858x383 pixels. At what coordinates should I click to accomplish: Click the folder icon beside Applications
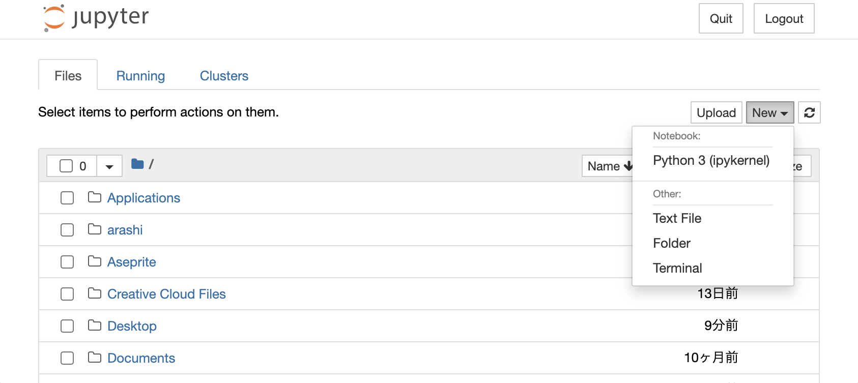point(95,198)
